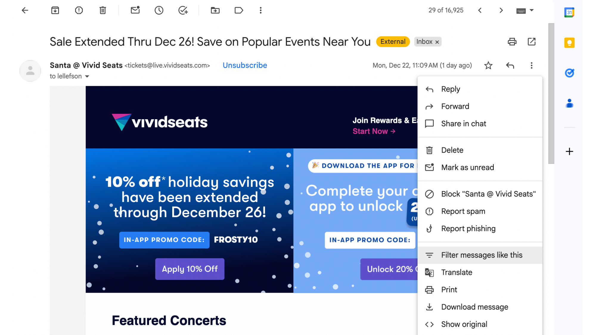Expand recipient details next to 'to lellefson'
Image resolution: width=596 pixels, height=335 pixels.
87,76
